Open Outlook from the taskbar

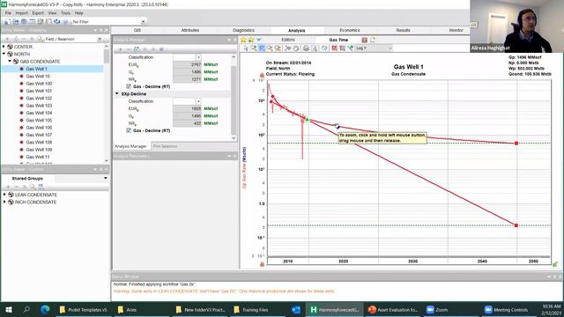point(296,309)
